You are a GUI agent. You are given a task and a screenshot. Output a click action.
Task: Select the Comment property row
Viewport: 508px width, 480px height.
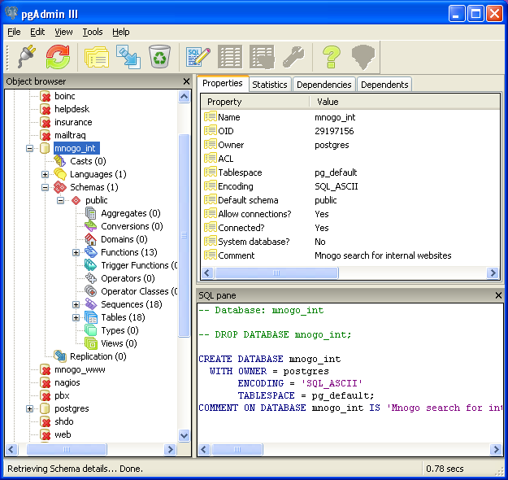[350, 255]
